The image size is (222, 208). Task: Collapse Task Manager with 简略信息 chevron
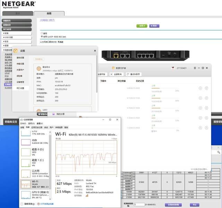22,204
